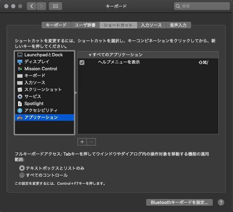The image size is (233, 212).
Task: Select LaunchpadとDock text in the list
Action: [43, 55]
